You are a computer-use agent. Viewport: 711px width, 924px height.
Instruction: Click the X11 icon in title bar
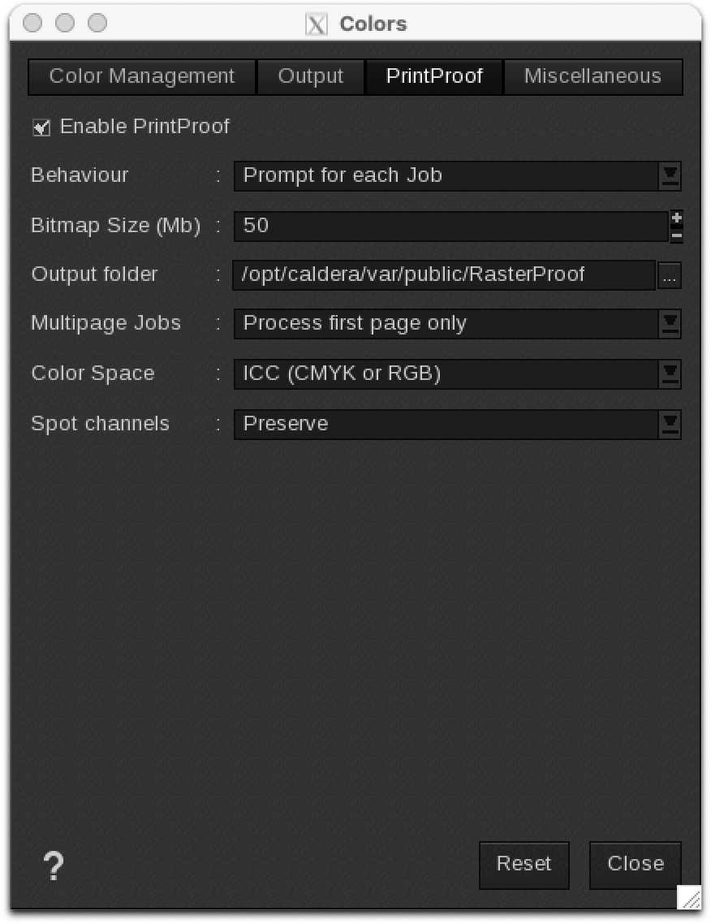click(x=317, y=24)
